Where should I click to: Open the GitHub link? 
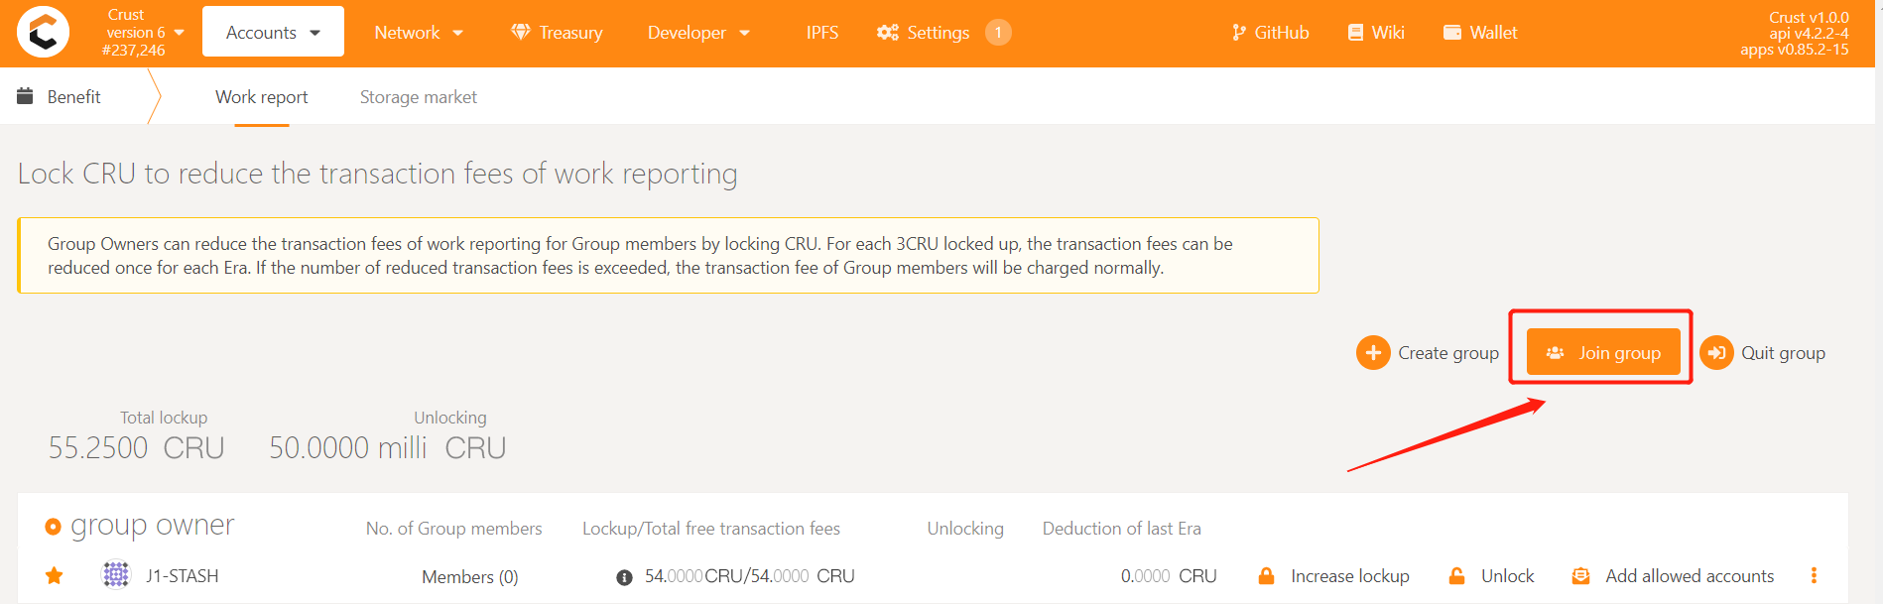click(x=1271, y=32)
